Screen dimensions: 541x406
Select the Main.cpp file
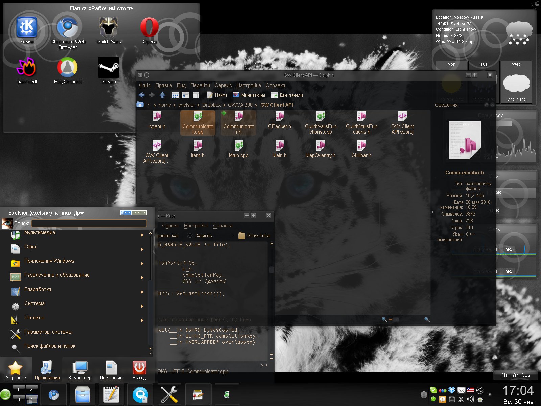pyautogui.click(x=239, y=149)
